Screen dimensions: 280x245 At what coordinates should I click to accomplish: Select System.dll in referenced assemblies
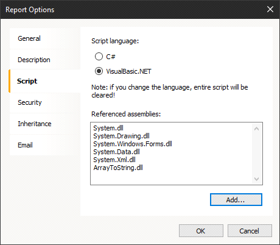pyautogui.click(x=108, y=128)
